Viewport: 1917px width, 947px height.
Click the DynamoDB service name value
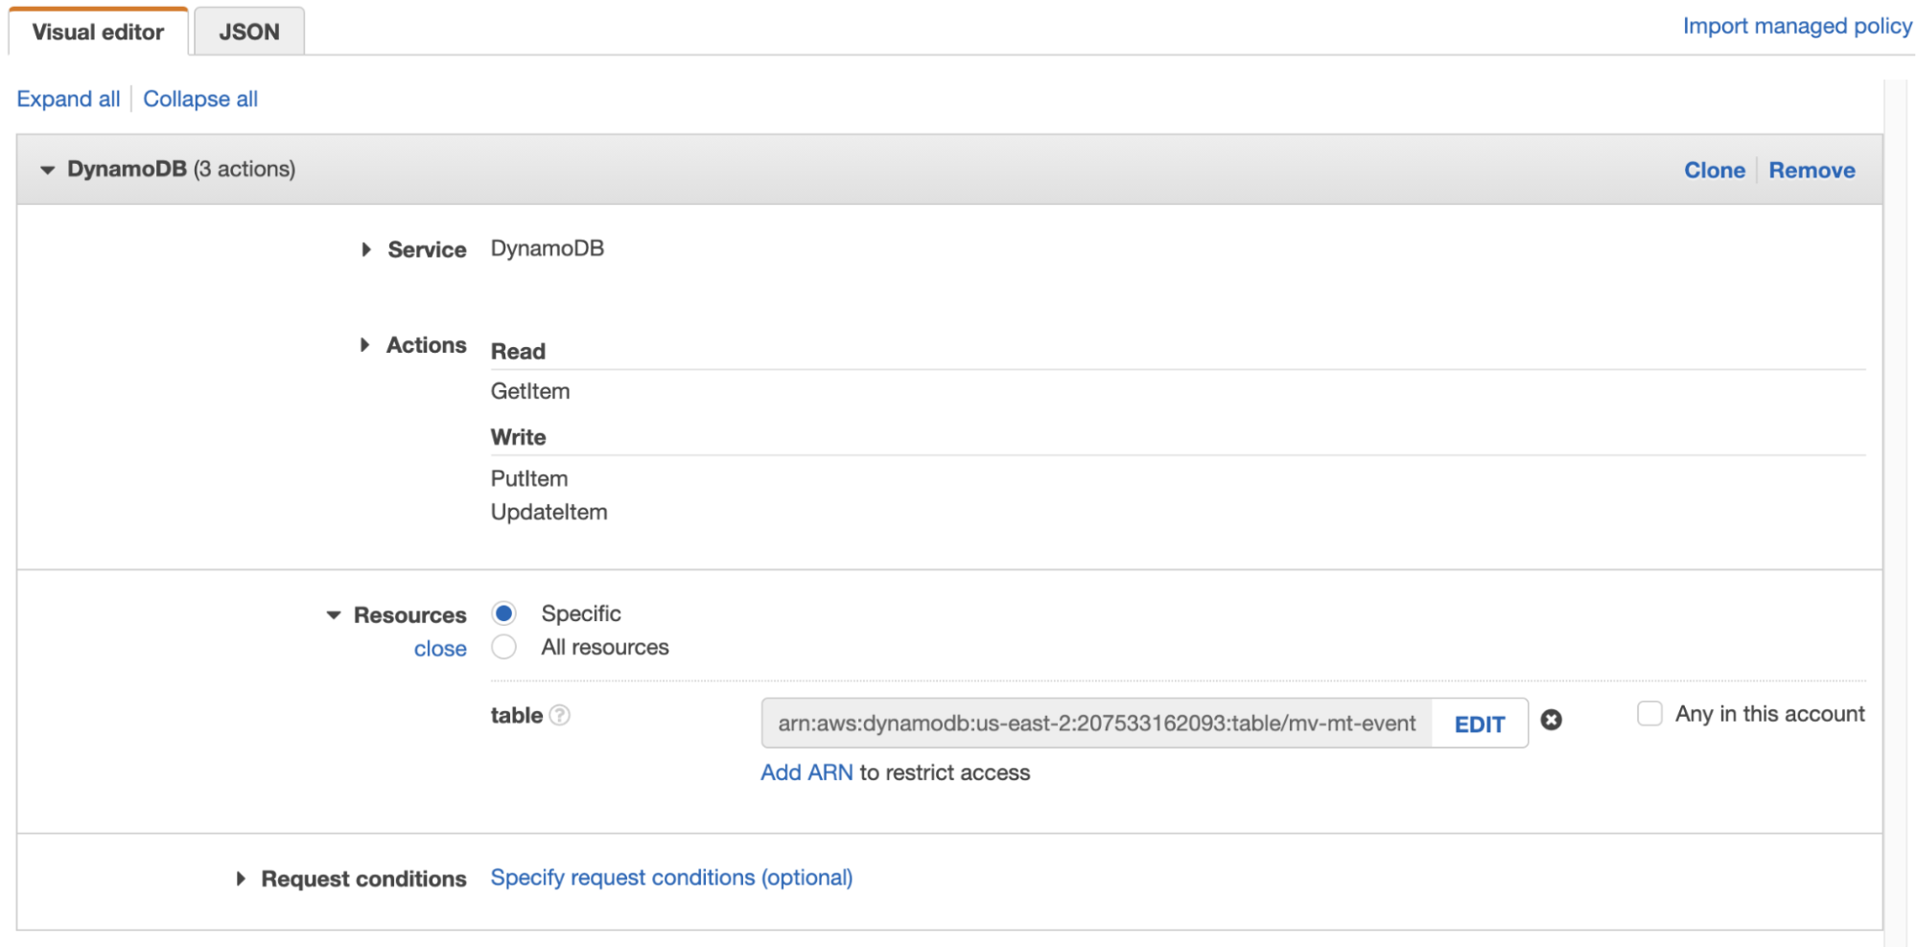pyautogui.click(x=548, y=248)
